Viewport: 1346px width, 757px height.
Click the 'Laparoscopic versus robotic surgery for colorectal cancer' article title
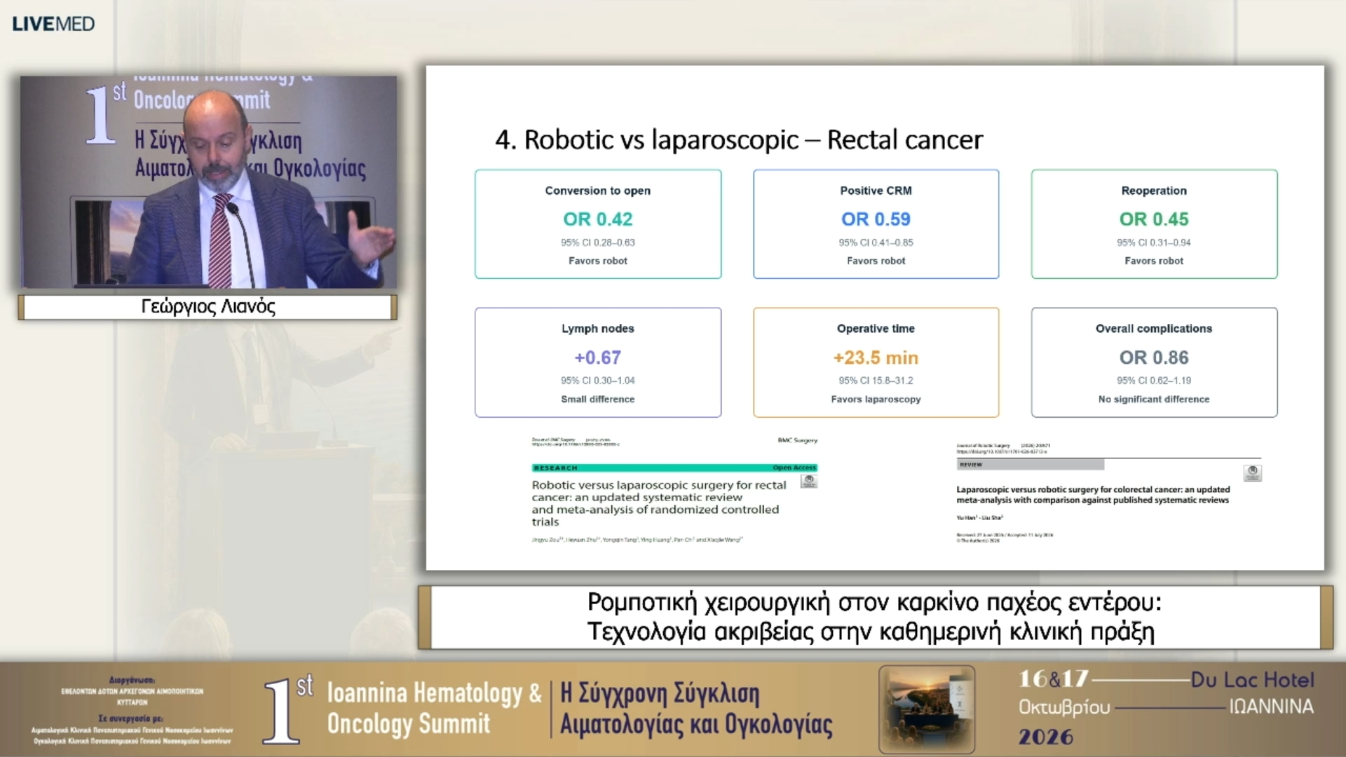point(1093,495)
